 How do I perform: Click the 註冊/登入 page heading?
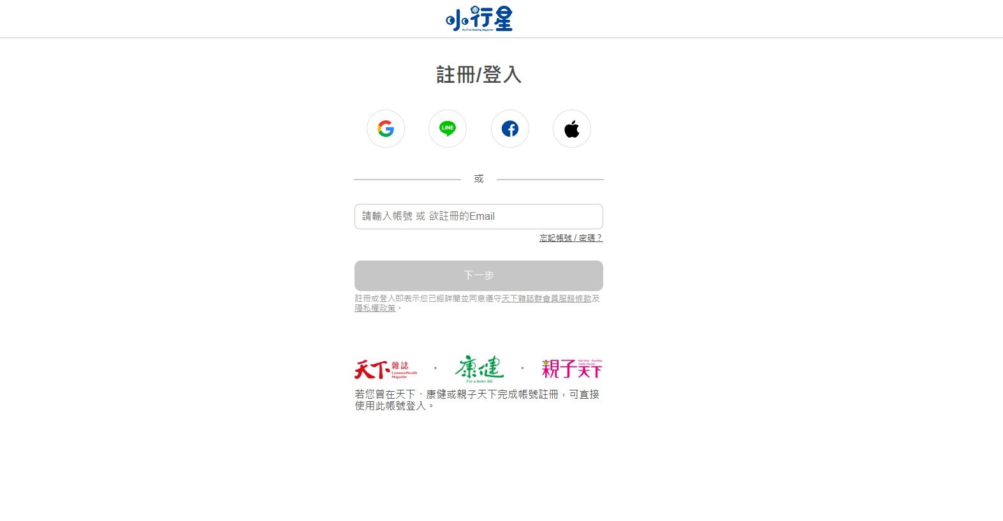479,75
